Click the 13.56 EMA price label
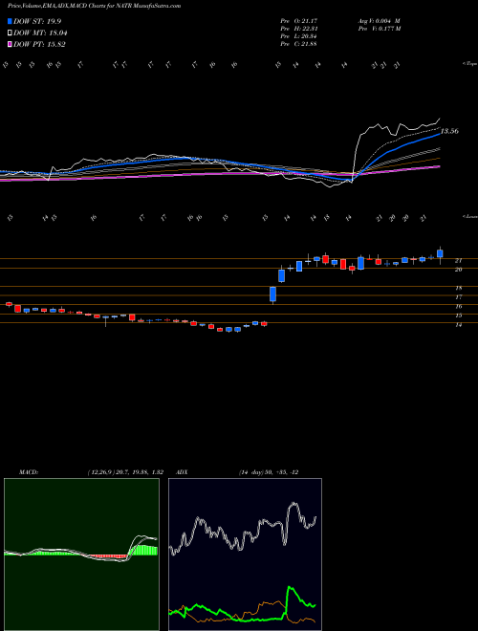The height and width of the screenshot is (631, 478). point(449,131)
